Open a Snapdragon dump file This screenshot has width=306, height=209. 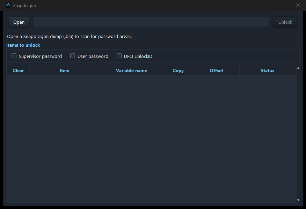[x=19, y=22]
